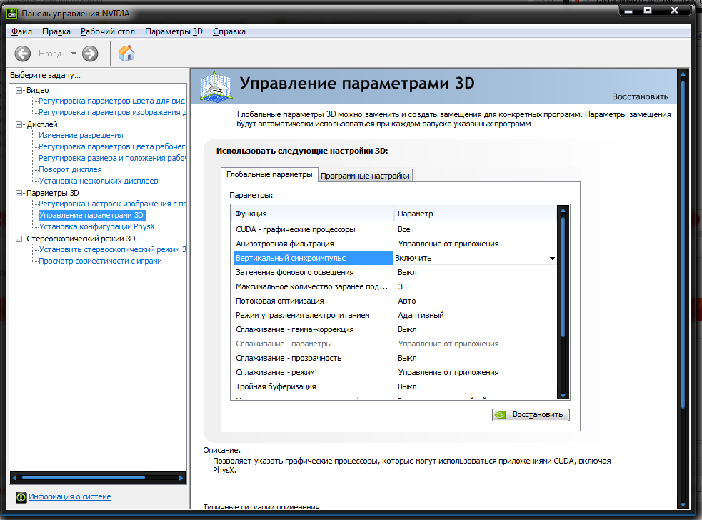Click the 3D settings header graphic icon
Screen dimensions: 702x520
216,86
